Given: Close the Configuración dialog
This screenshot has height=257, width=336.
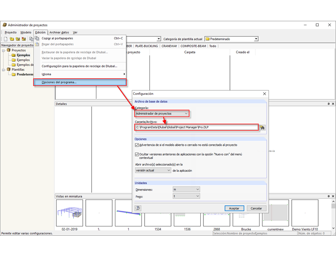Looking at the screenshot, I should coord(264,93).
